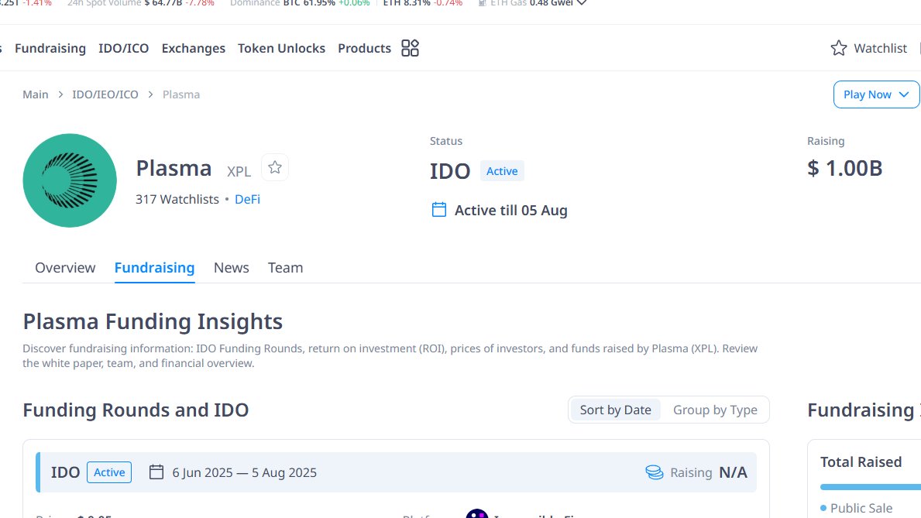The image size is (921, 518).
Task: Switch to the Overview tab
Action: click(65, 268)
